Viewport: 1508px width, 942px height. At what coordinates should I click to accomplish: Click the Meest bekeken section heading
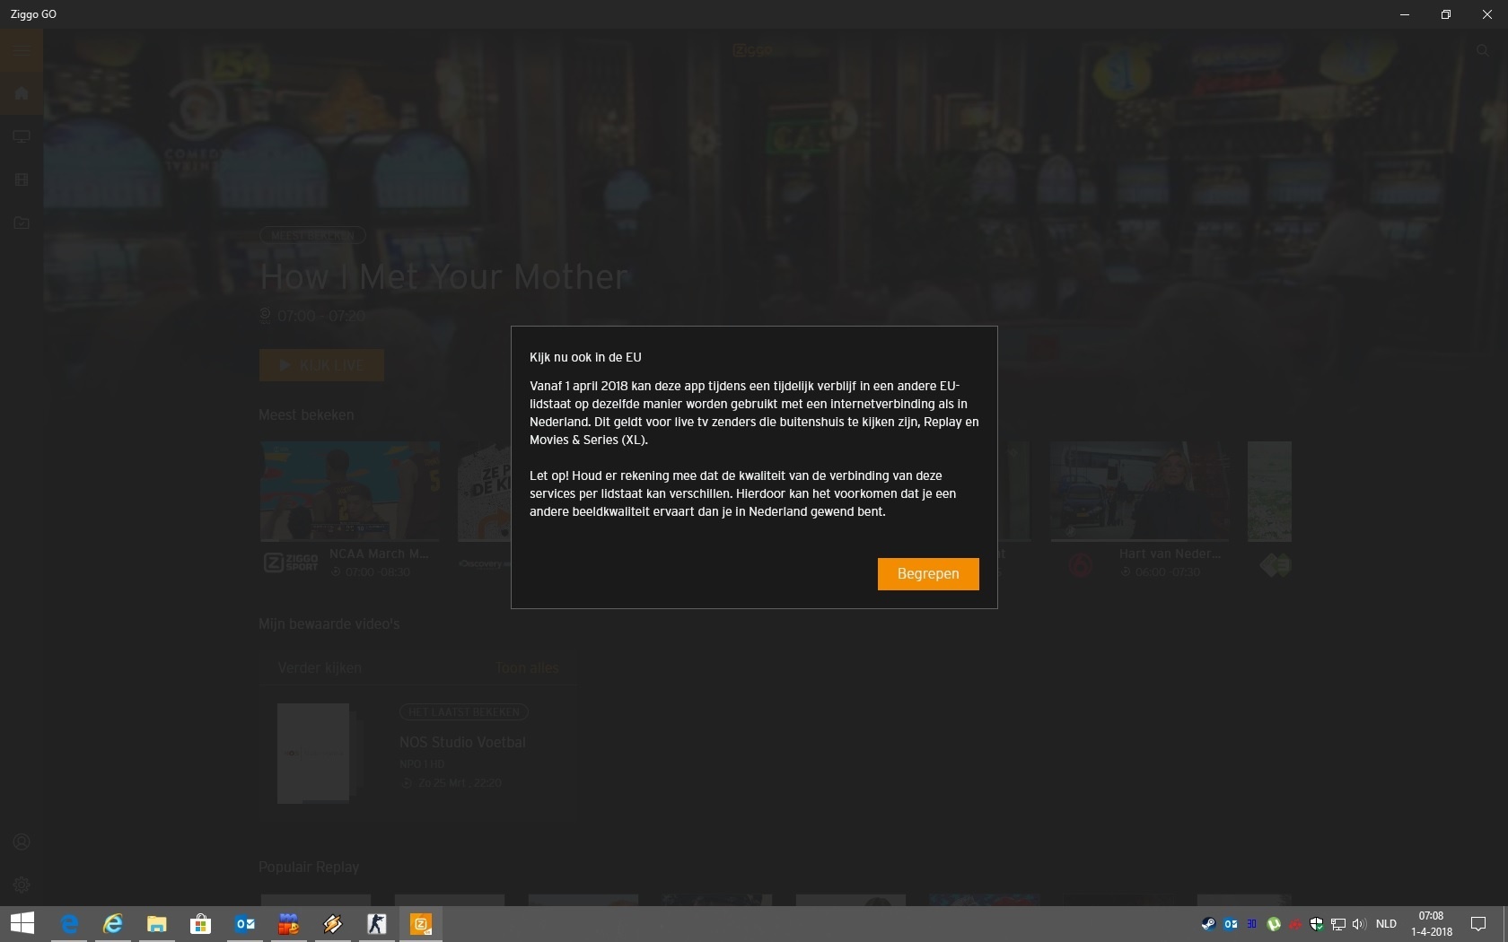[x=306, y=414]
